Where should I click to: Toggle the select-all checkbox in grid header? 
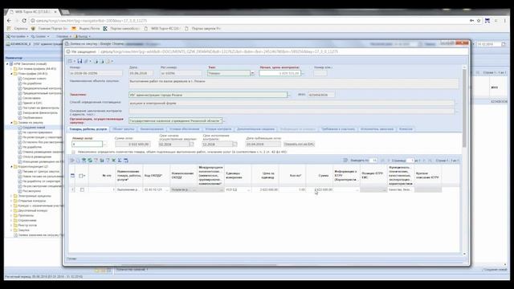coord(81,176)
